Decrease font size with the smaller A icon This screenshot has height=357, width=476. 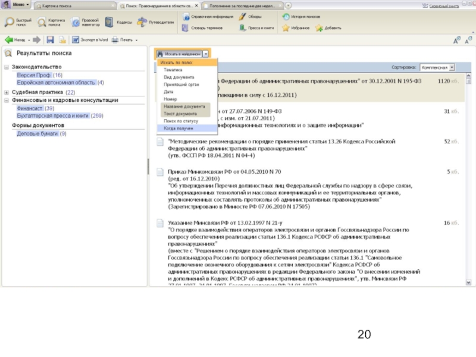(x=468, y=40)
